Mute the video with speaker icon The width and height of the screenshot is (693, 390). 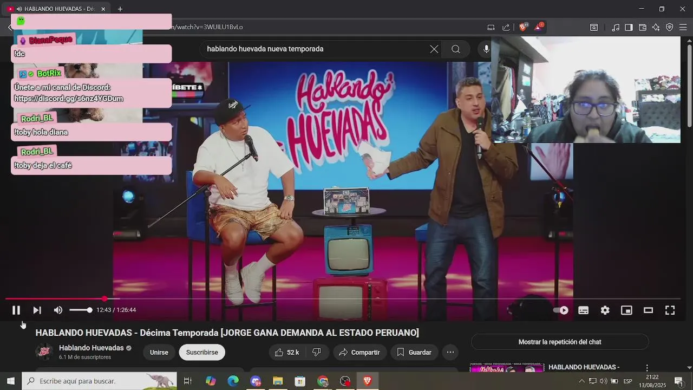point(58,310)
